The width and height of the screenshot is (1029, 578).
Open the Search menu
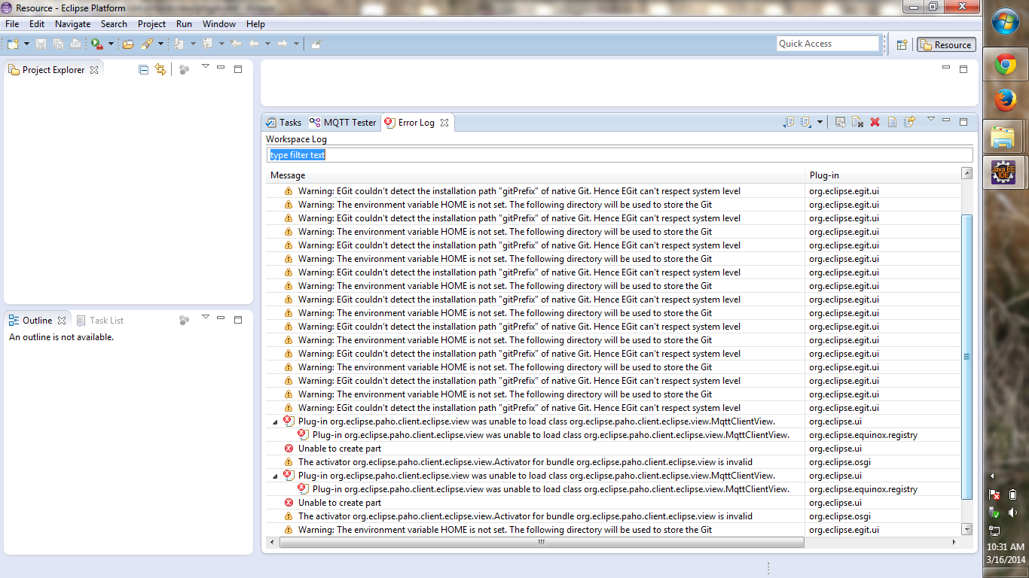(115, 24)
